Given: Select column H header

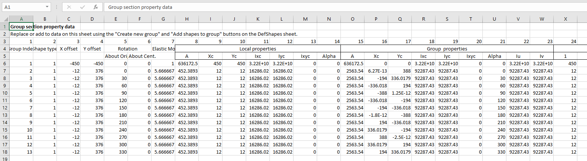Looking at the screenshot, I should pos(187,19).
